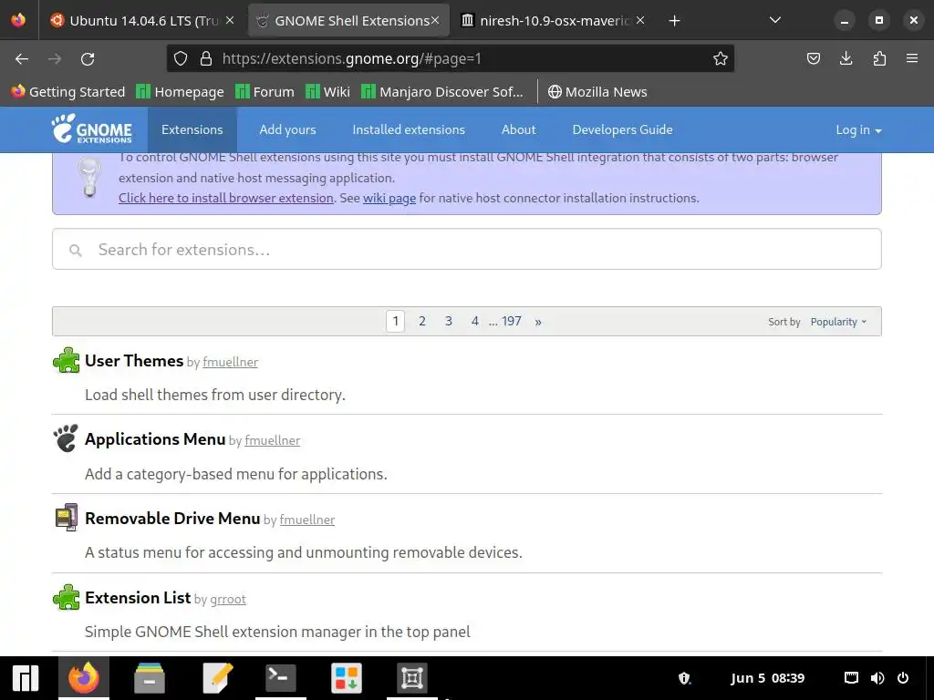The image size is (934, 700).
Task: Open the Mozilla News bookmark
Action: click(x=597, y=92)
